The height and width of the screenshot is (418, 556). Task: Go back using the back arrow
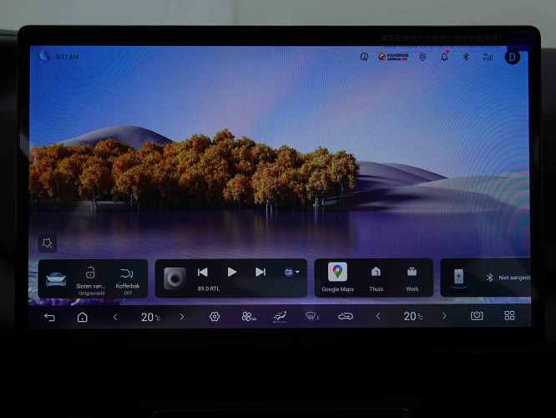point(49,317)
